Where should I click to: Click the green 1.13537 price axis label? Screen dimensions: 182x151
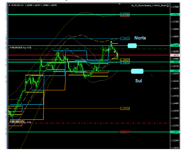(x=174, y=131)
